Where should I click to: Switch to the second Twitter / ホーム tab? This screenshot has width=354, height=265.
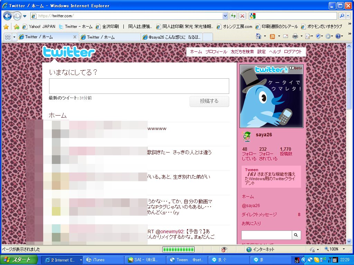point(110,37)
